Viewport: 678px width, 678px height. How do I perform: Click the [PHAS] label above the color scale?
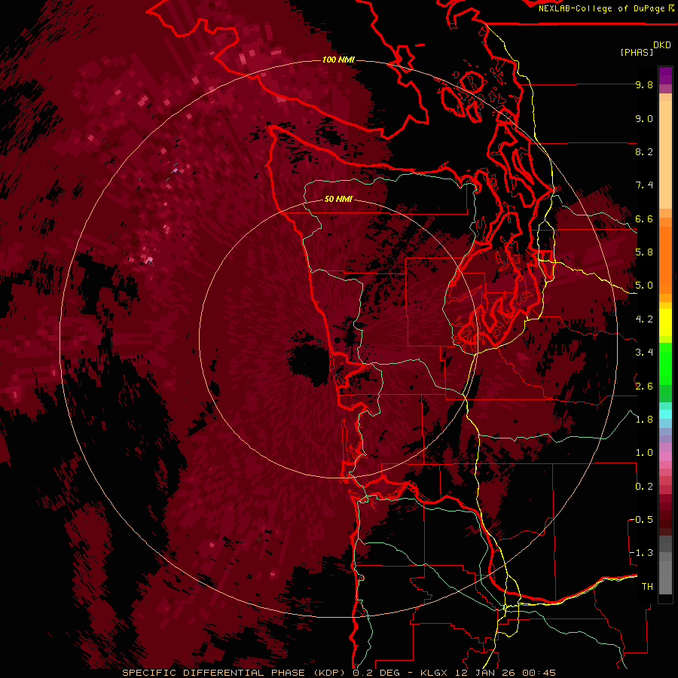coord(637,53)
